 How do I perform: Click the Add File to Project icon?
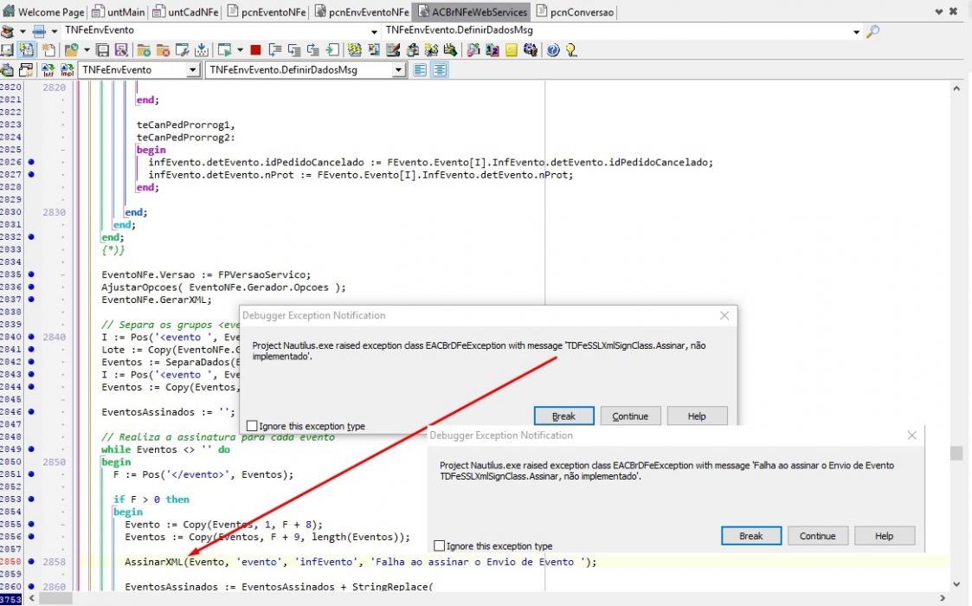pyautogui.click(x=143, y=49)
